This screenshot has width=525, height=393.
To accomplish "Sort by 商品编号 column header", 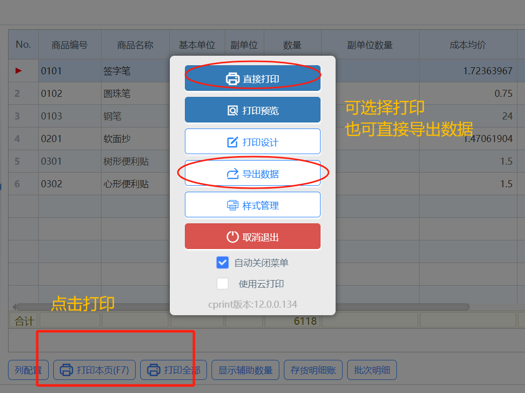I will [x=69, y=45].
